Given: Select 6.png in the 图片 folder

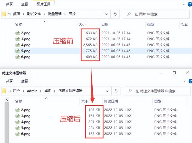Looking at the screenshot, I should pyautogui.click(x=26, y=57).
